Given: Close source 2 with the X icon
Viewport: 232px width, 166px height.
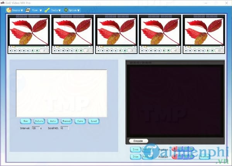Looking at the screenshot, I should coord(81,51).
